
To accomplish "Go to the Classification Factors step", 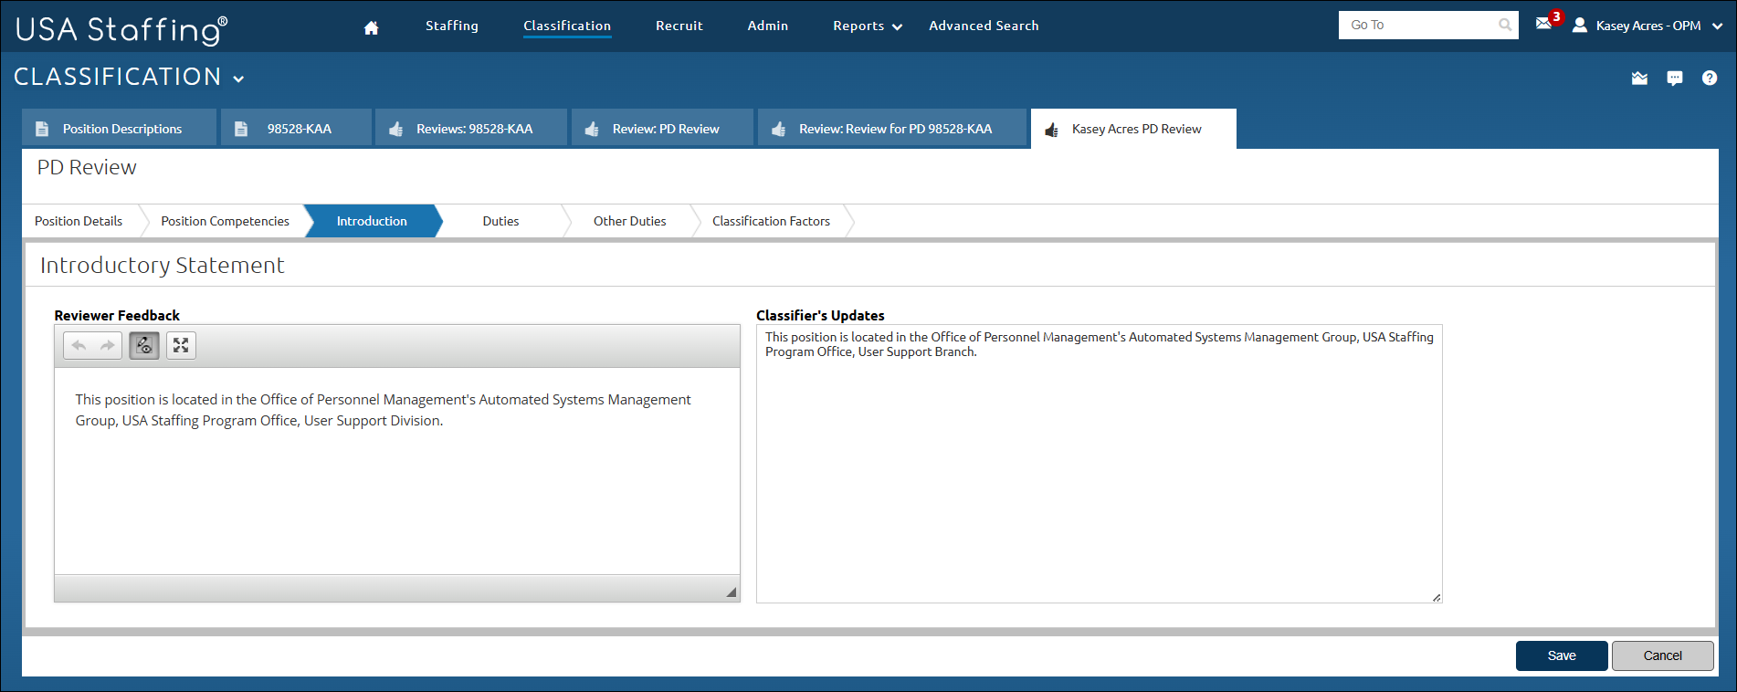I will point(771,221).
